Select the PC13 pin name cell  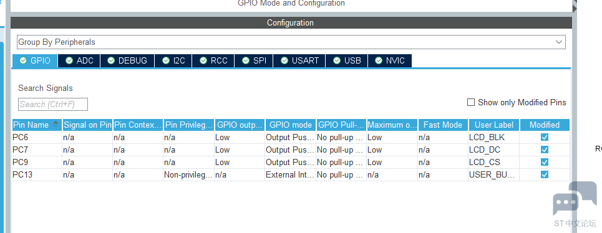tap(37, 174)
